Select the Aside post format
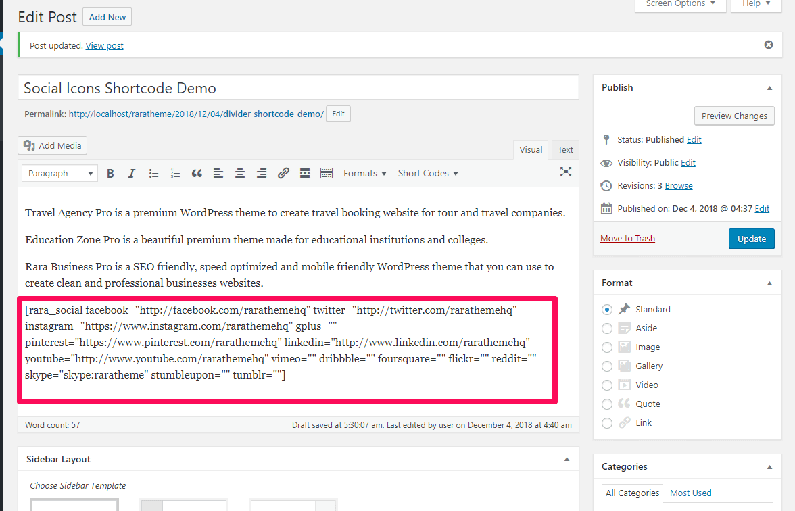795x511 pixels. pos(607,328)
